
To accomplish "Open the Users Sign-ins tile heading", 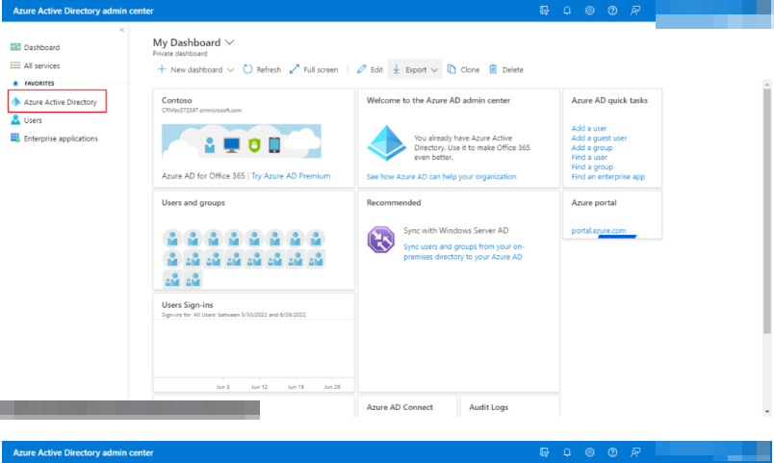I will 187,305.
